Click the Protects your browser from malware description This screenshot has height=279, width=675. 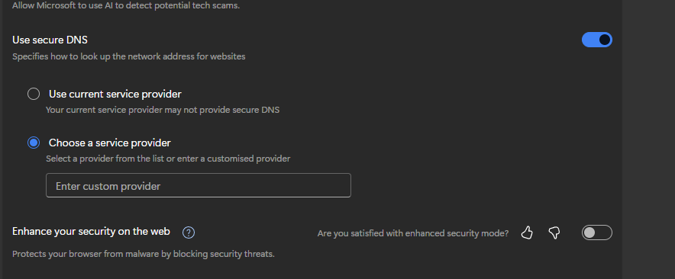[x=144, y=254]
